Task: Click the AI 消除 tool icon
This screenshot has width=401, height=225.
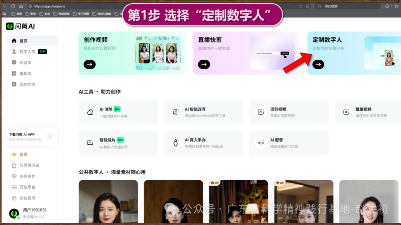Action: point(90,112)
